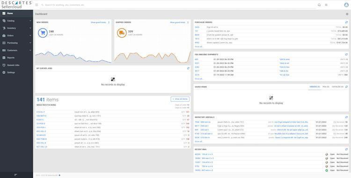The width and height of the screenshot is (351, 178).
Task: Refresh the Purchase Orders panel
Action: point(346,22)
